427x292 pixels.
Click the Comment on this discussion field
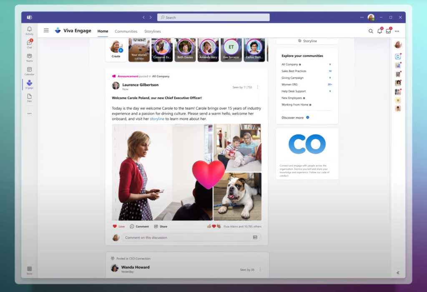tap(188, 237)
